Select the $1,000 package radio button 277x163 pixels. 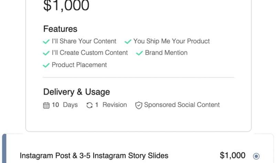[256, 156]
